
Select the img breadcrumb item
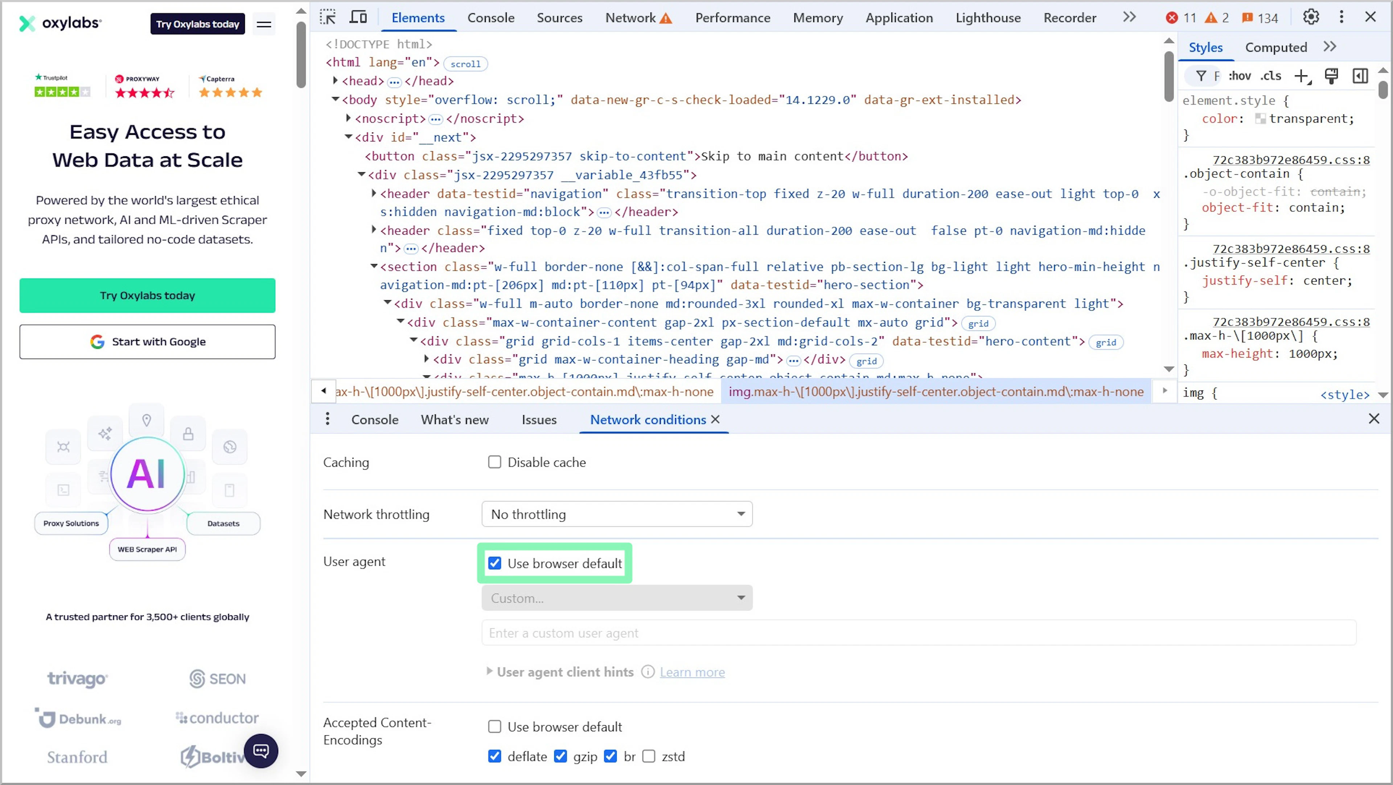[936, 391]
